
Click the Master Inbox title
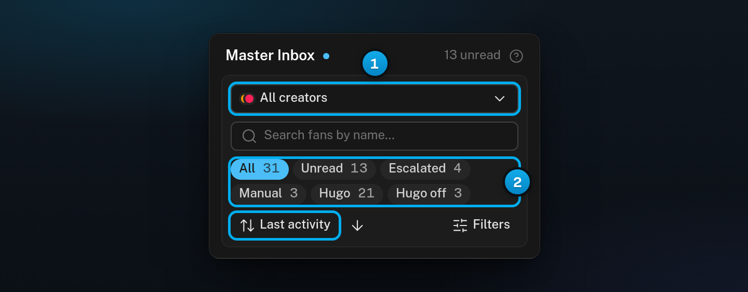coord(270,56)
